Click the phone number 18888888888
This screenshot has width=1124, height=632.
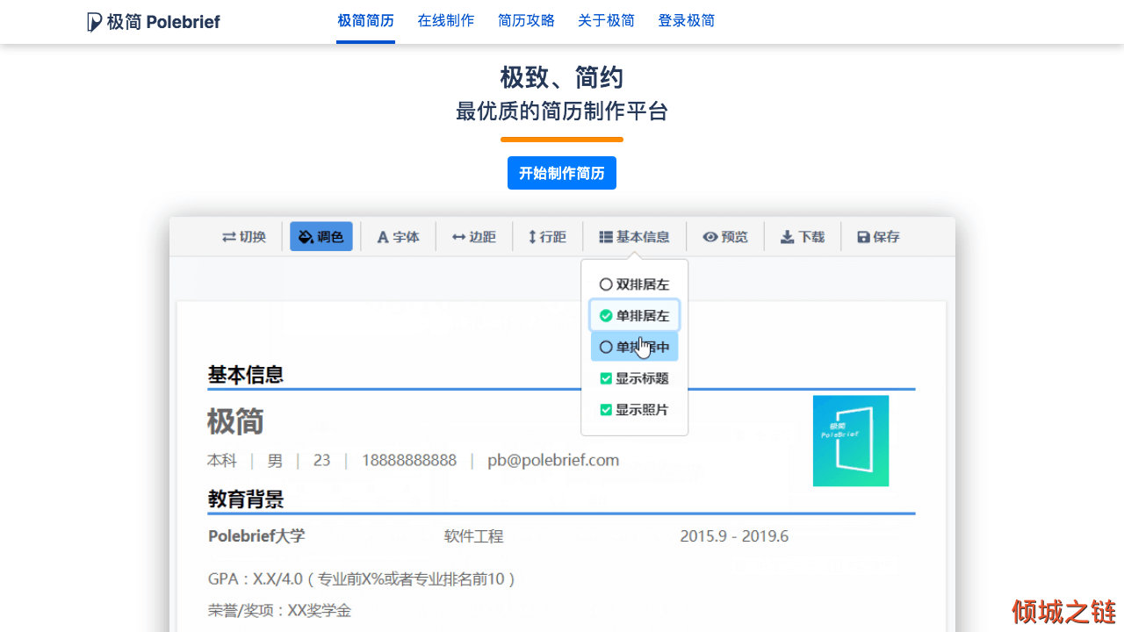pos(409,460)
